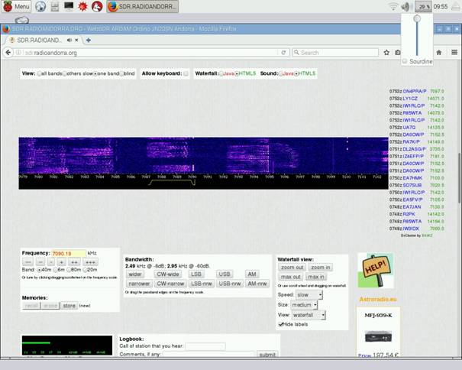Toggle the Hide labels checkbox
Viewport: 462px width, 370px height.
click(x=280, y=324)
